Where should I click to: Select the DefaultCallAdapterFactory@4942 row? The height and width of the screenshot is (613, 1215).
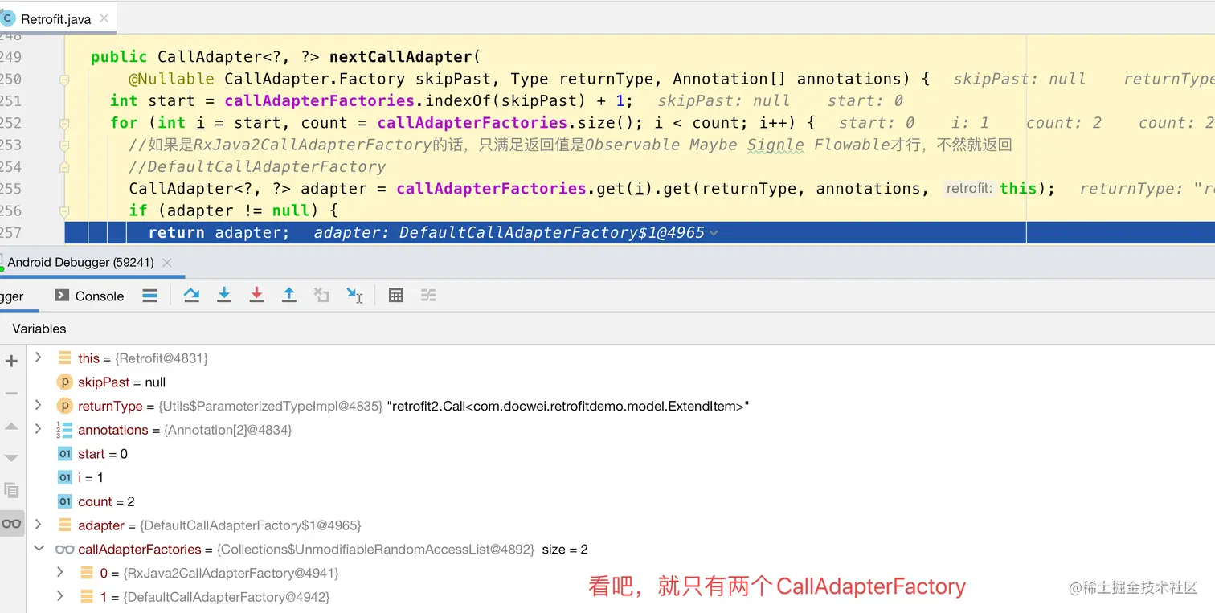620,597
